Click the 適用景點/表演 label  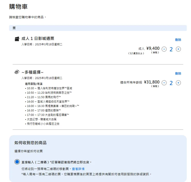[34, 84]
